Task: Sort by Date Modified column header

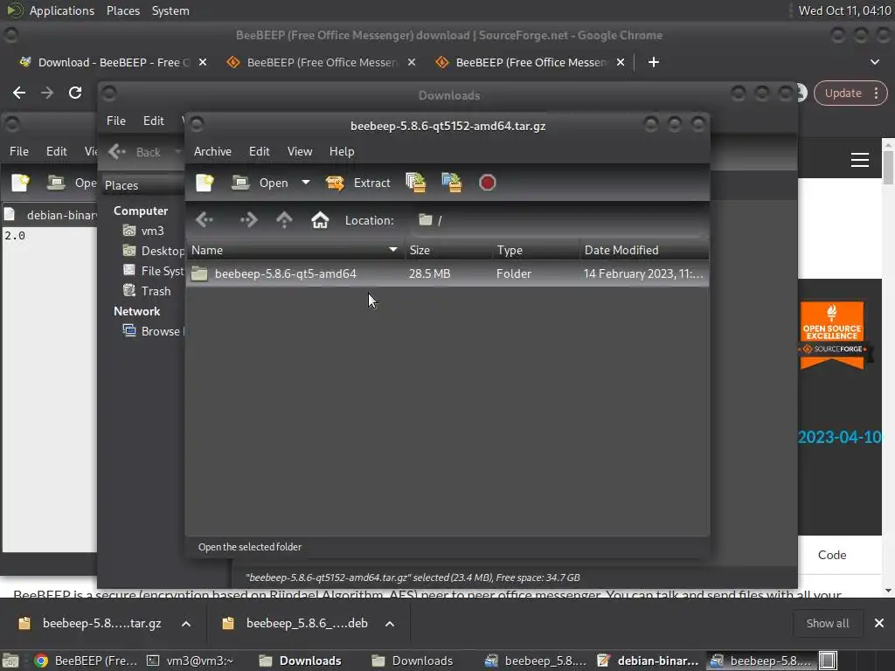Action: pyautogui.click(x=644, y=250)
